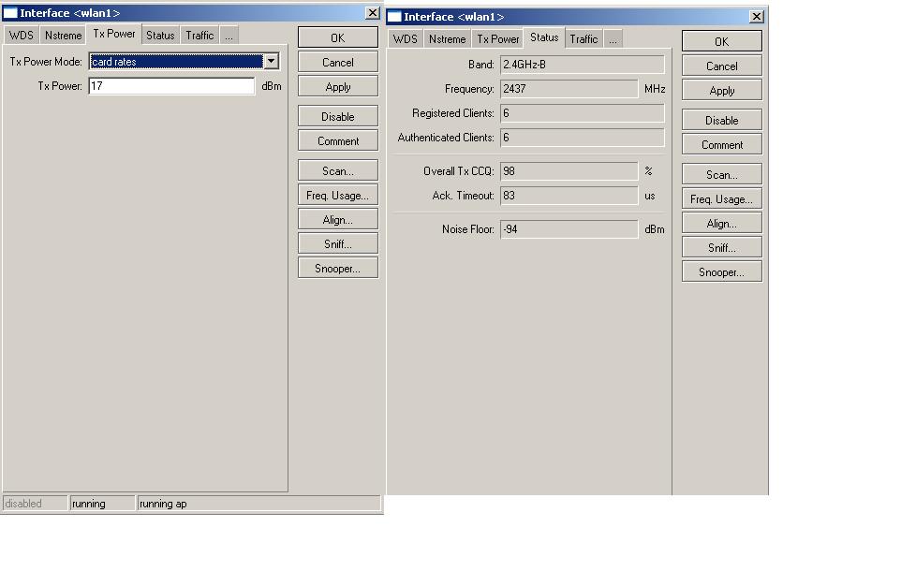
Task: Apply settings in left wlan1 window
Action: (338, 87)
